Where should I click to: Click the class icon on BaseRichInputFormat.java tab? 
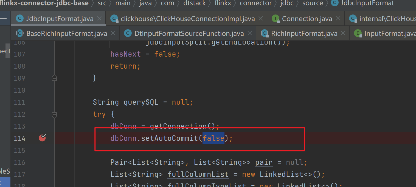[20, 33]
